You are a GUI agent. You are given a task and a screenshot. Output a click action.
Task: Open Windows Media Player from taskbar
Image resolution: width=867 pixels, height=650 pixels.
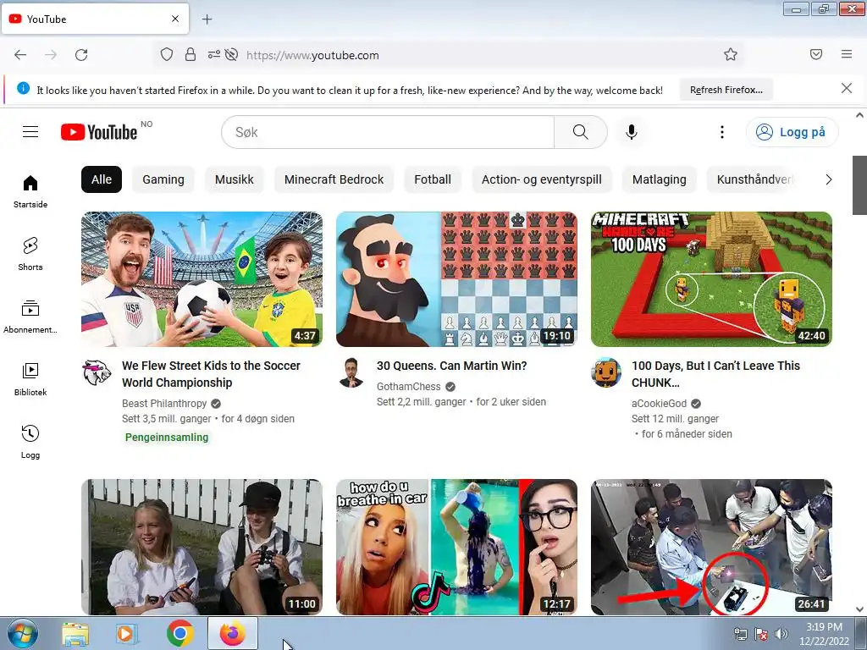[127, 634]
